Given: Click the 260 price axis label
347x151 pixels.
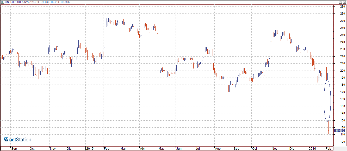Looking at the screenshot, I should (x=342, y=28).
